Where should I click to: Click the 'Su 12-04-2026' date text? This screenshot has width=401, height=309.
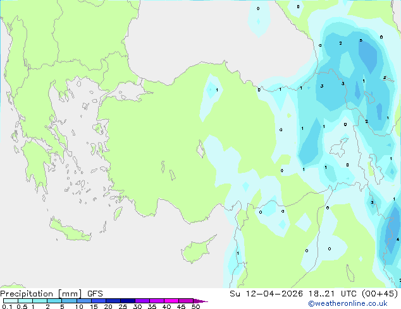[266, 294]
